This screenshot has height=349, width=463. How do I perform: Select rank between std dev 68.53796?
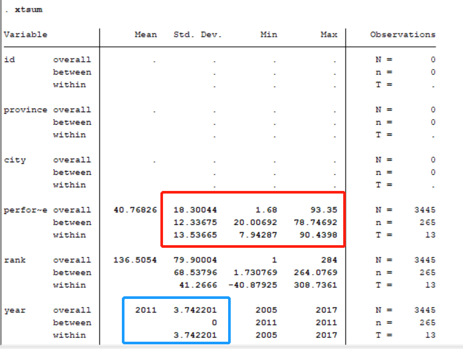tap(195, 273)
